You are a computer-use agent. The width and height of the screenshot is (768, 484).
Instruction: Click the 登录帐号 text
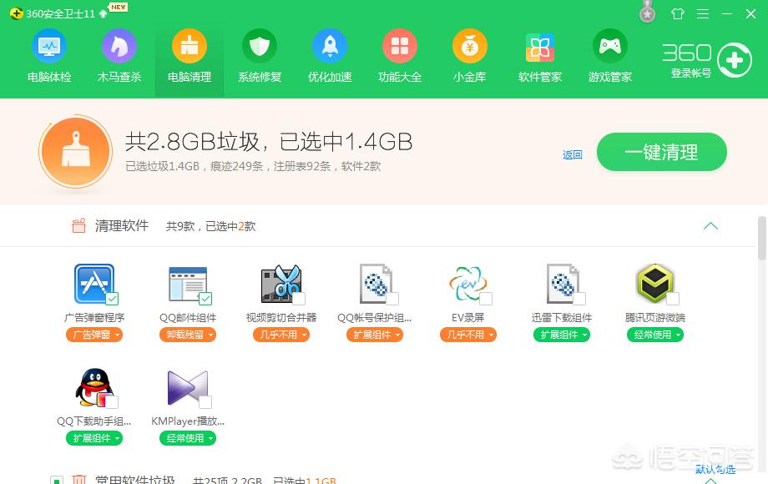pos(690,73)
